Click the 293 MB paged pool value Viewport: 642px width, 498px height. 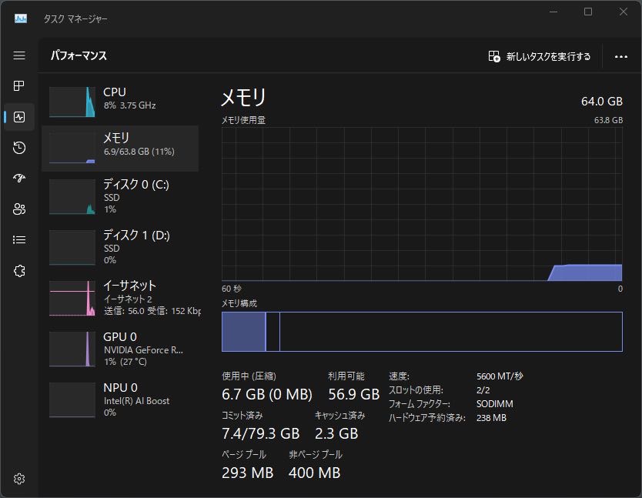point(247,473)
